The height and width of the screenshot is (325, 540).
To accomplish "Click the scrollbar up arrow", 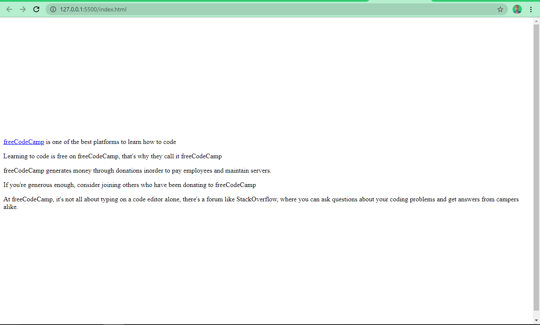I will 536,21.
